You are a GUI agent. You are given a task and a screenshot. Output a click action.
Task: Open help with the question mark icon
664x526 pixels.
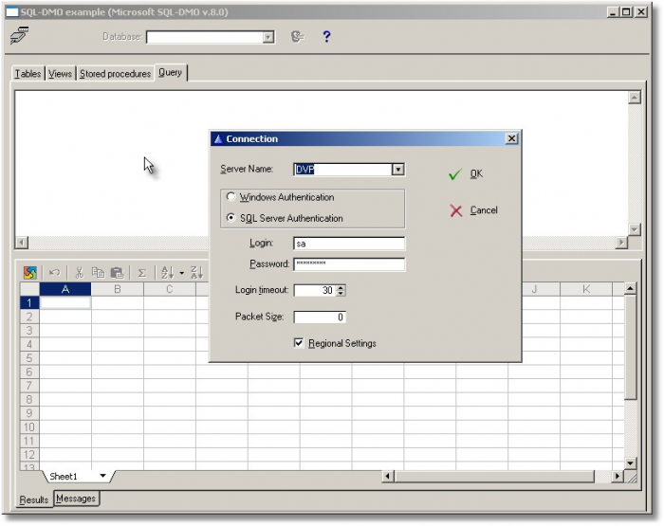pyautogui.click(x=326, y=37)
